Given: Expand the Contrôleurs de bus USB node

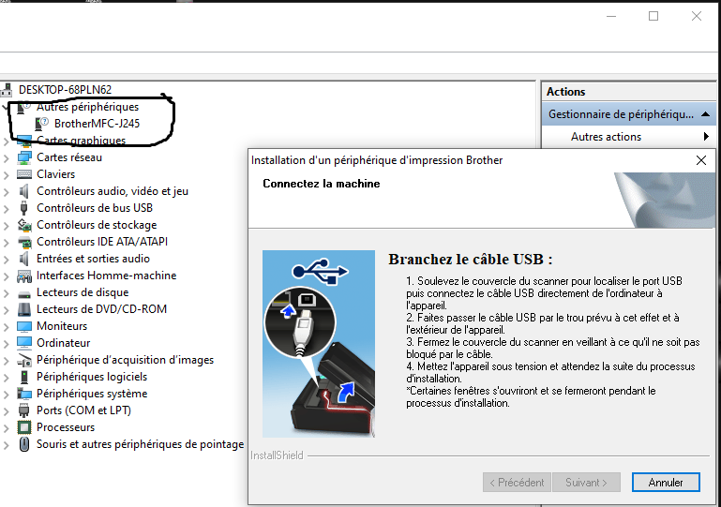Looking at the screenshot, I should pyautogui.click(x=6, y=209).
